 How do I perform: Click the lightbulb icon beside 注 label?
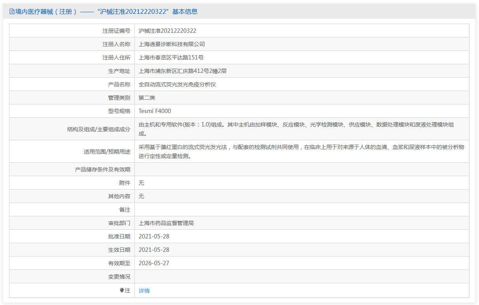point(122,290)
